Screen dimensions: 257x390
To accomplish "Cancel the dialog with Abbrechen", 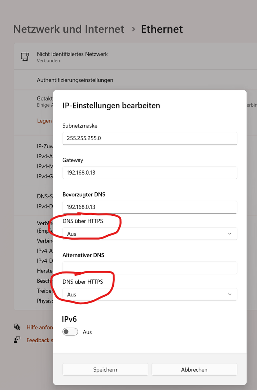I will tap(194, 369).
